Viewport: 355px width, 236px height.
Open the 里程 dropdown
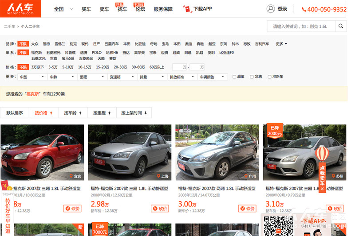[92, 77]
